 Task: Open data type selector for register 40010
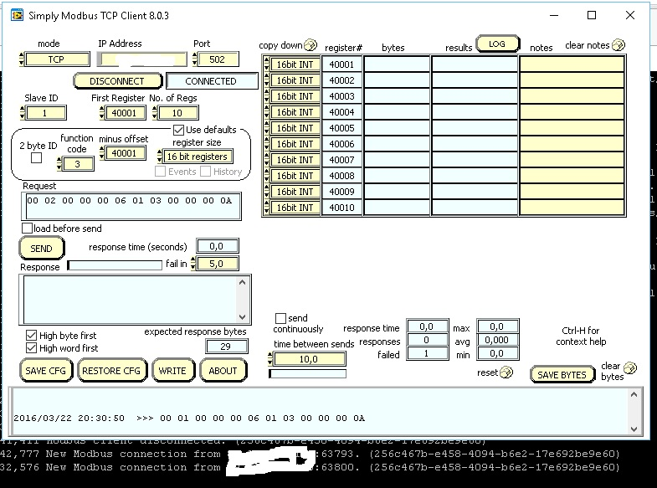[295, 208]
